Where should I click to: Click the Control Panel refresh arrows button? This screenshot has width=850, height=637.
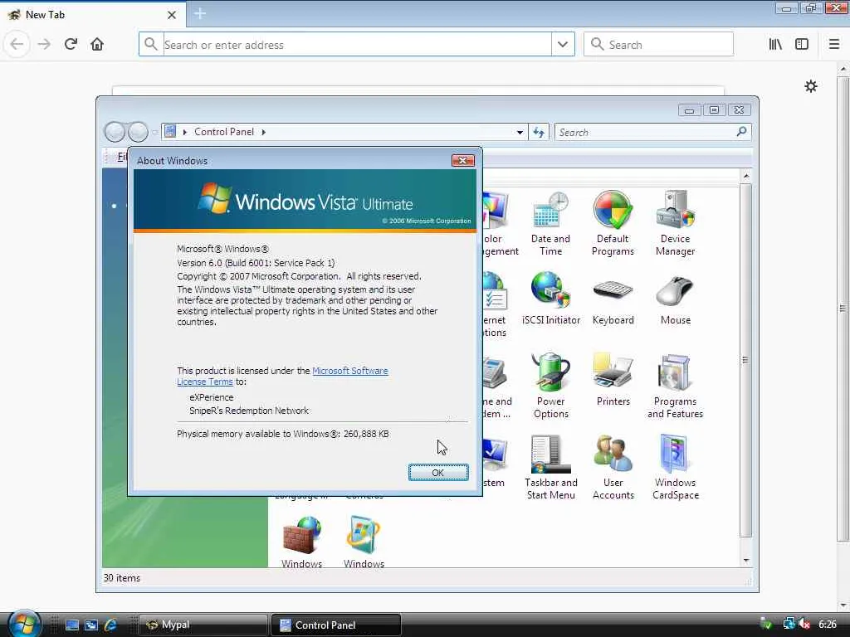(x=538, y=132)
